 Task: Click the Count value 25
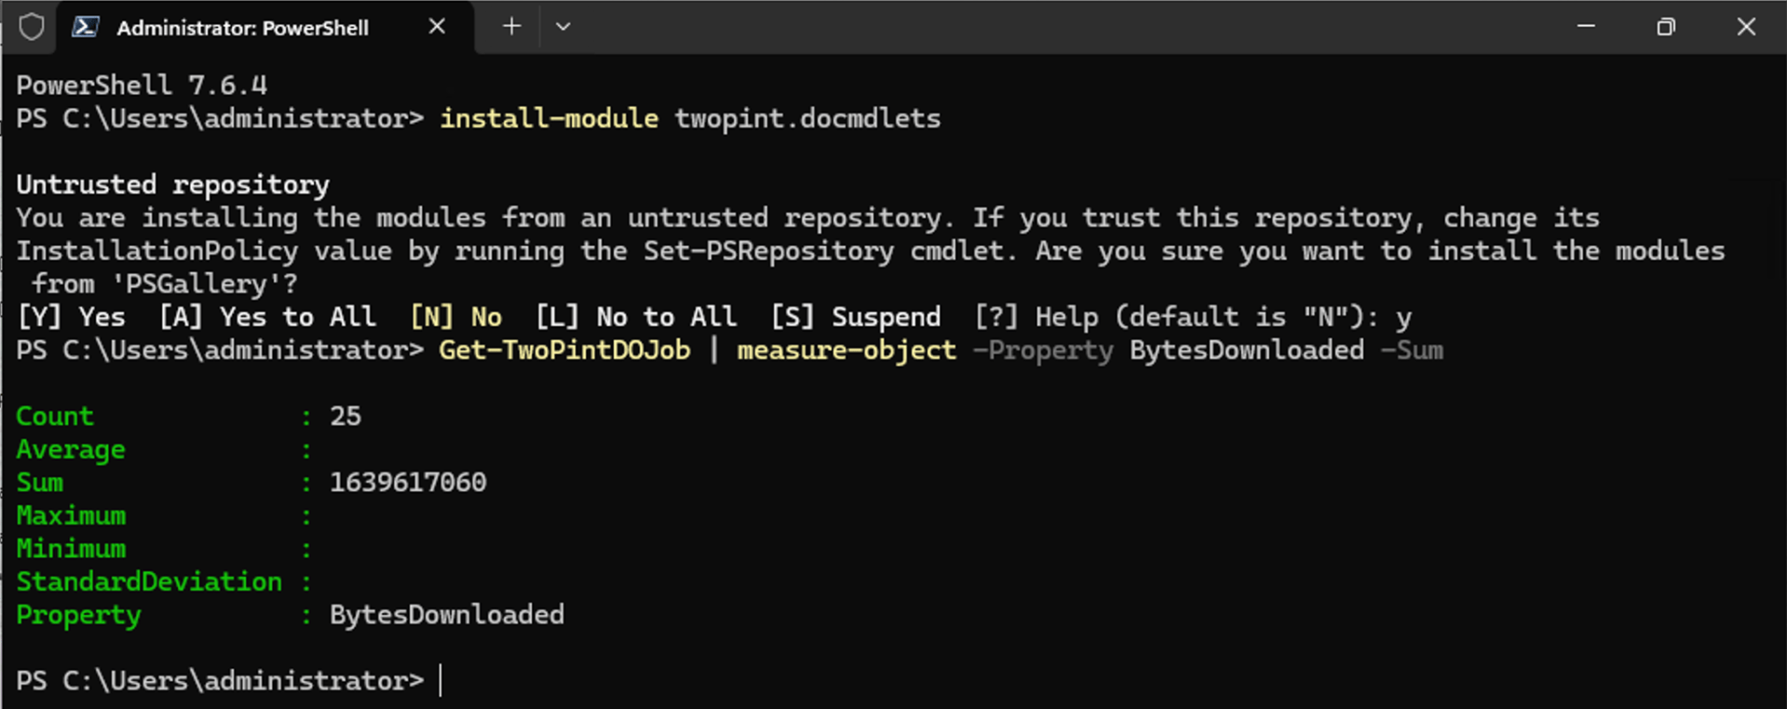[x=345, y=416]
